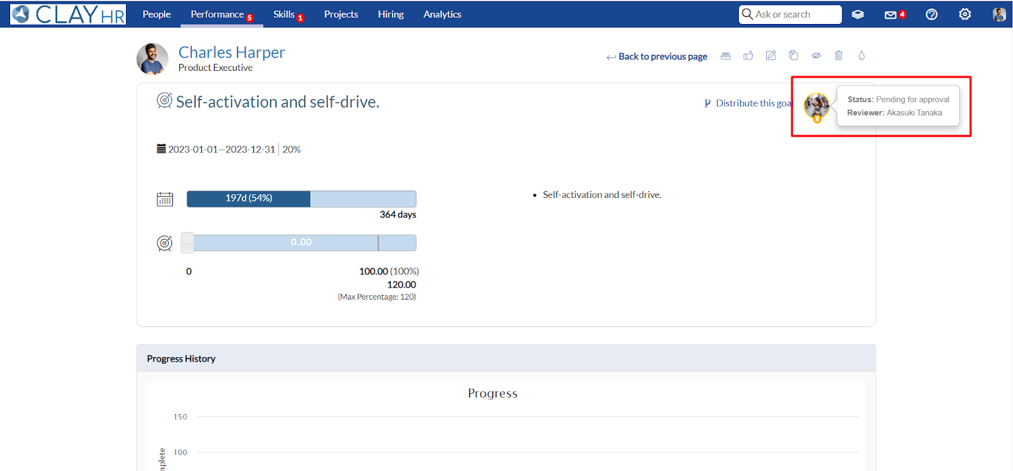Click the edit goal pencil icon
Screen dimensions: 1013x471
(771, 56)
